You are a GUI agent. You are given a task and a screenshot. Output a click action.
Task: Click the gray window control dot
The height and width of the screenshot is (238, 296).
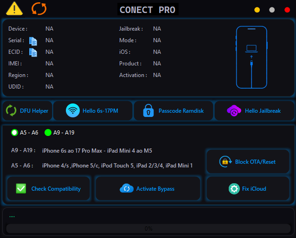click(272, 10)
